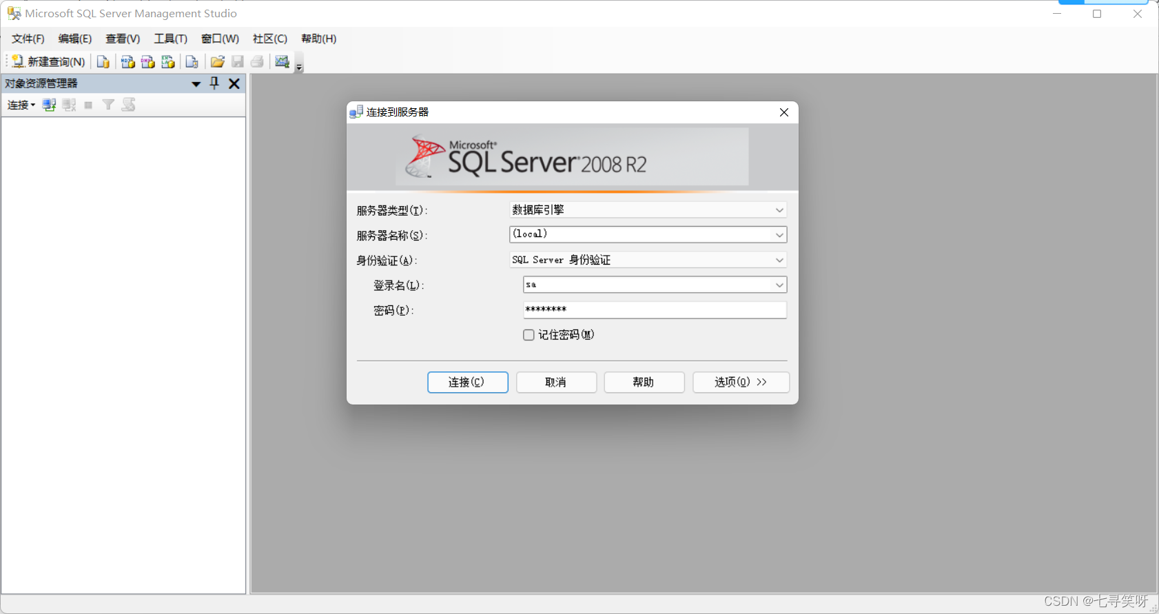The width and height of the screenshot is (1159, 614).
Task: Expand the 身份验证 dropdown
Action: point(779,260)
